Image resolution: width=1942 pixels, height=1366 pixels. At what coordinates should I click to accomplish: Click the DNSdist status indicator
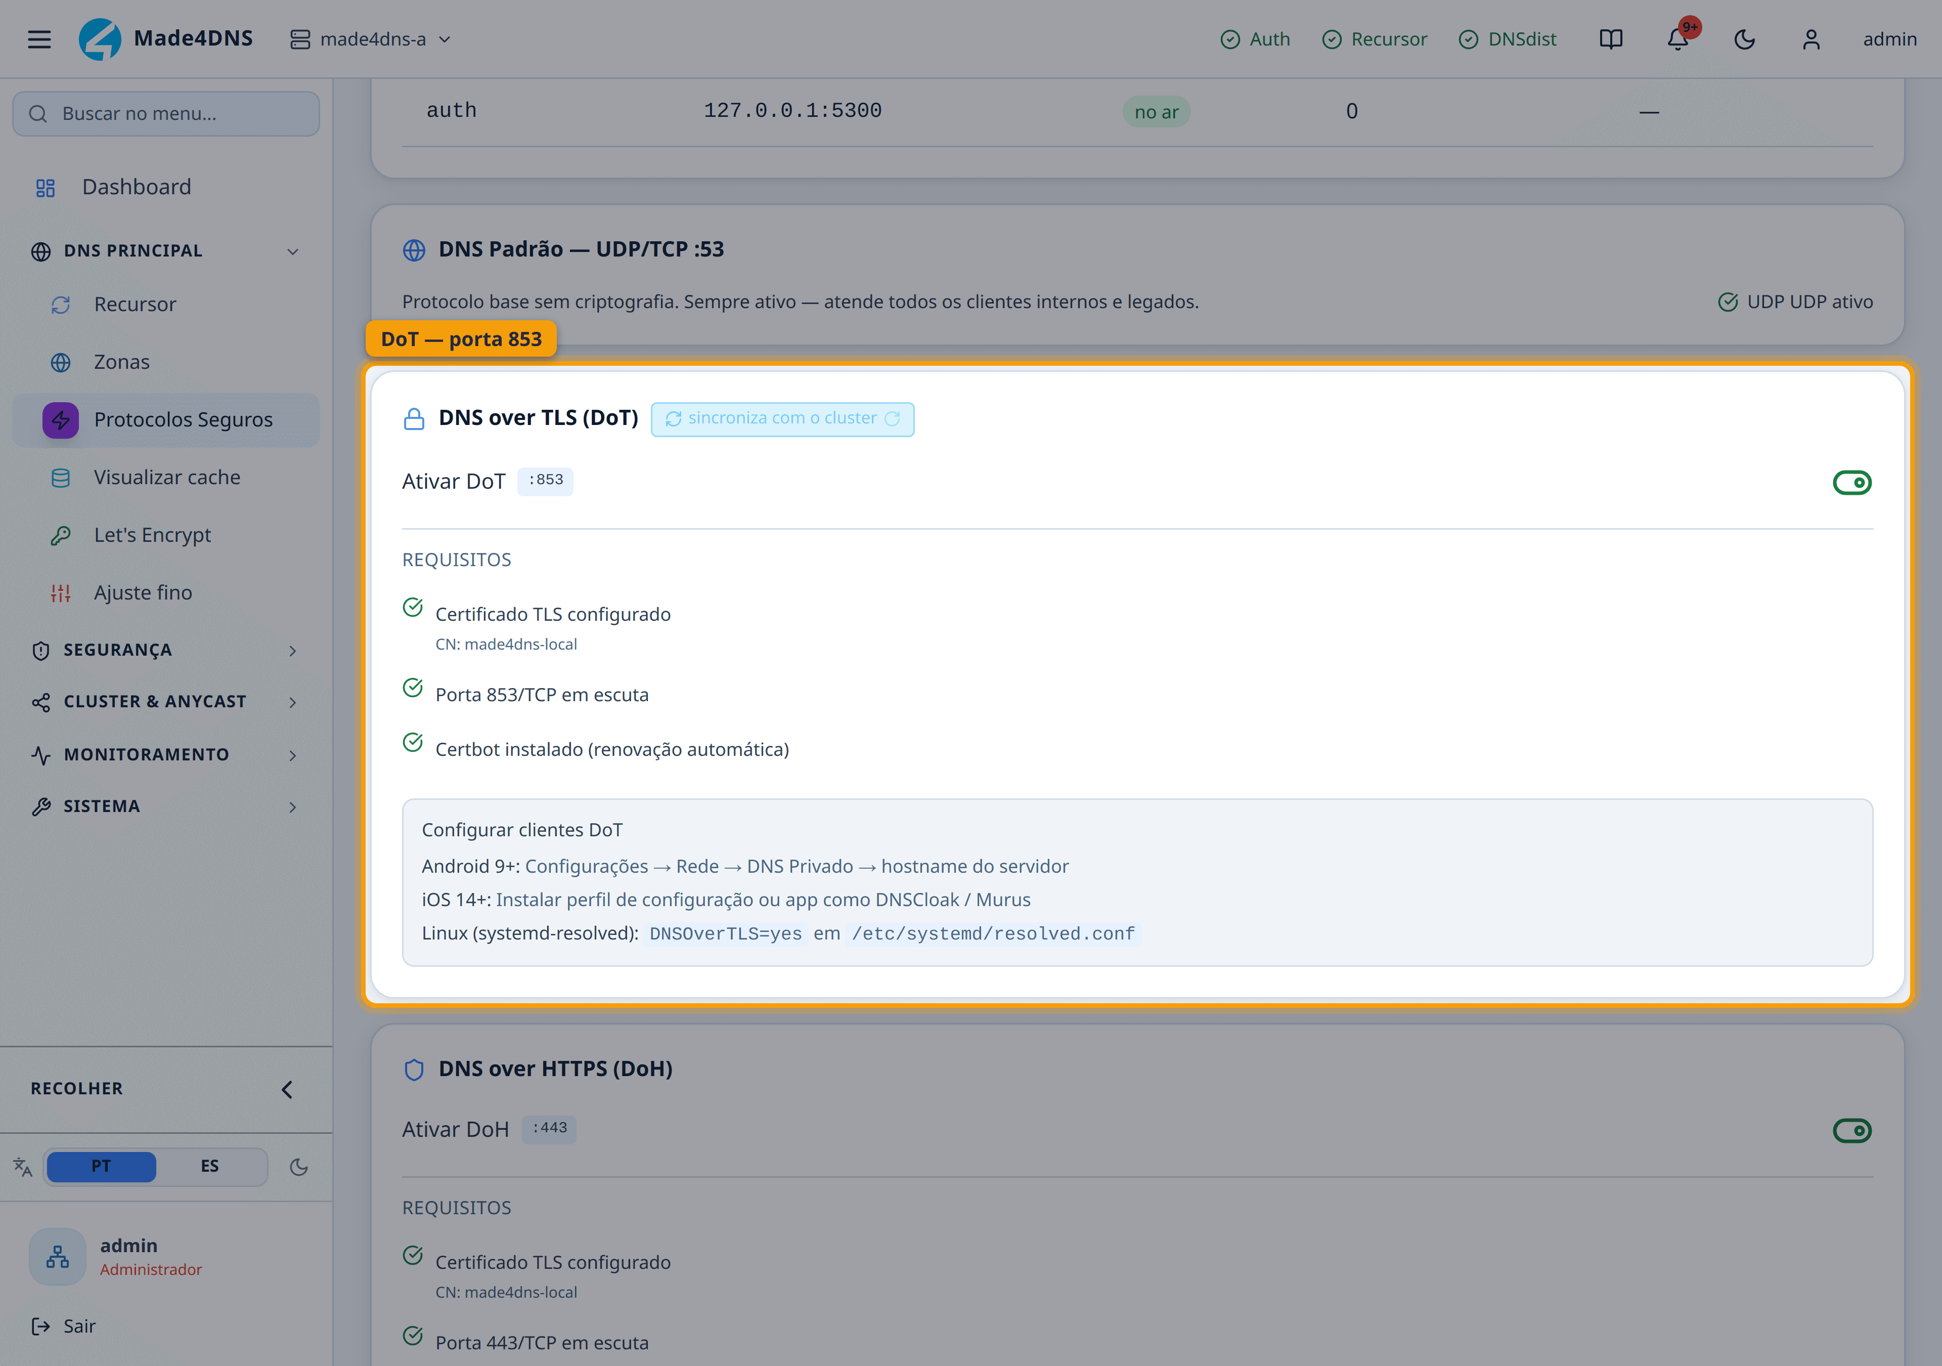tap(1507, 39)
